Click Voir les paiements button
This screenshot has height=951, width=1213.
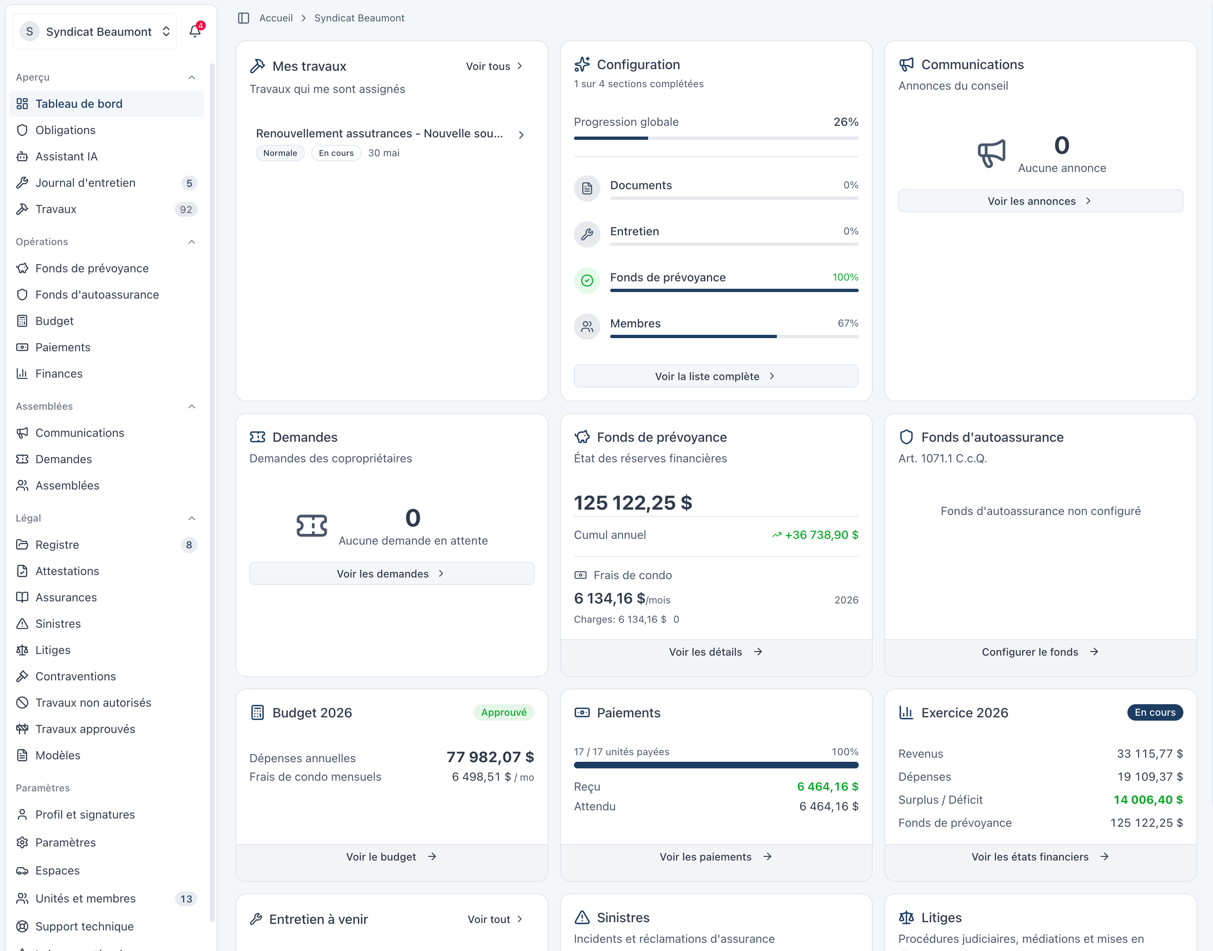point(716,857)
